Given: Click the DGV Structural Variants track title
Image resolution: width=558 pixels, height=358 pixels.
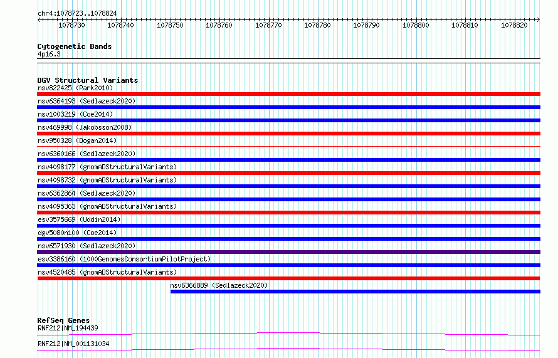Looking at the screenshot, I should (88, 80).
